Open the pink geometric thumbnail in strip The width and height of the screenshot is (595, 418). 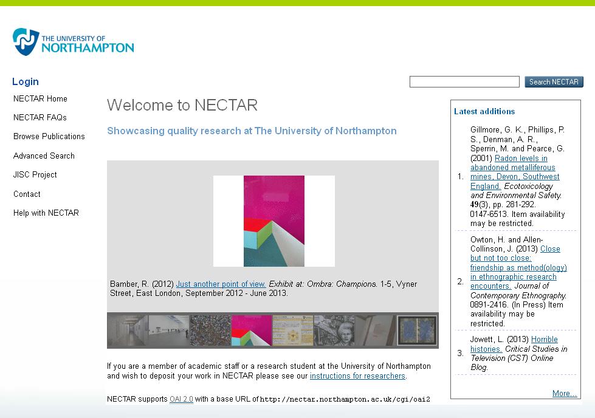pos(251,331)
